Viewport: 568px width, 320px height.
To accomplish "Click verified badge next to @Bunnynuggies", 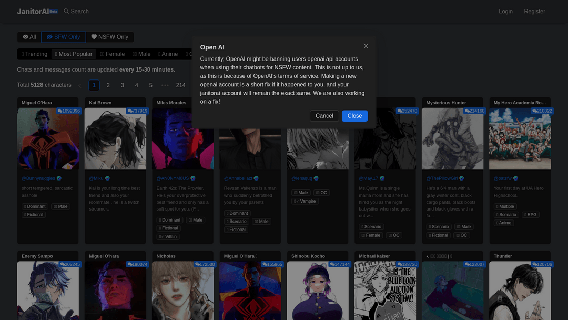I will 59,178.
